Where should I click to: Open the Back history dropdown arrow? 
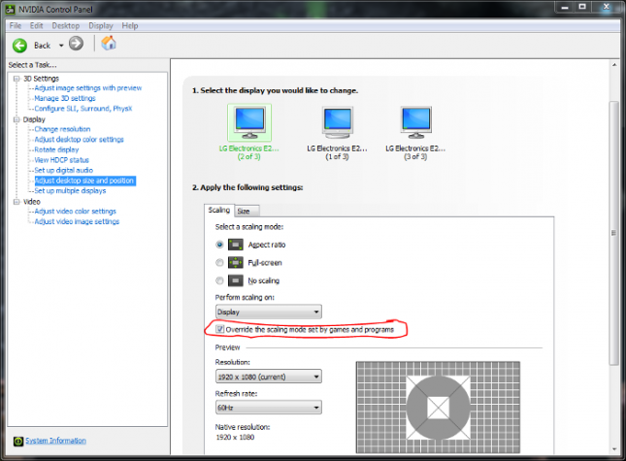[61, 46]
